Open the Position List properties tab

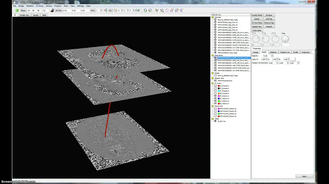tap(285, 52)
